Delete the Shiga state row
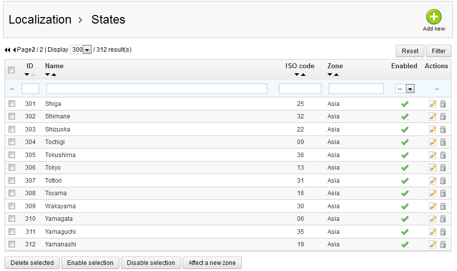Viewport: 457px width, 271px height. [443, 104]
